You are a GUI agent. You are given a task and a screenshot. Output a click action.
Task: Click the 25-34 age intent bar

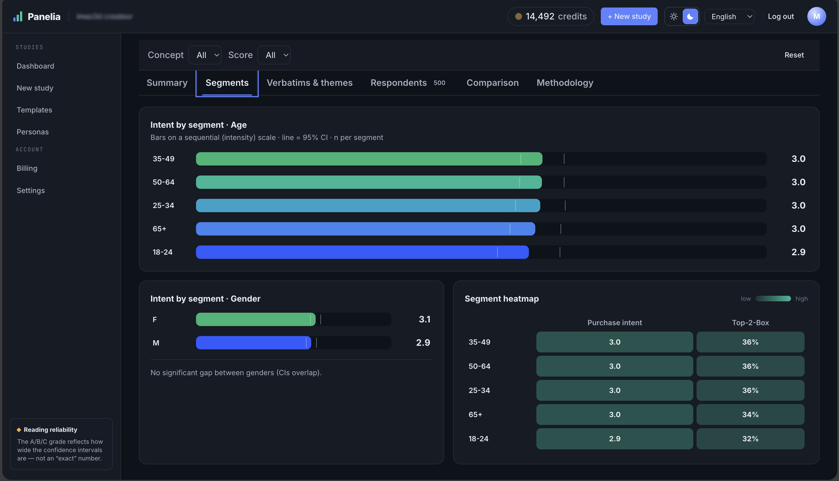368,206
